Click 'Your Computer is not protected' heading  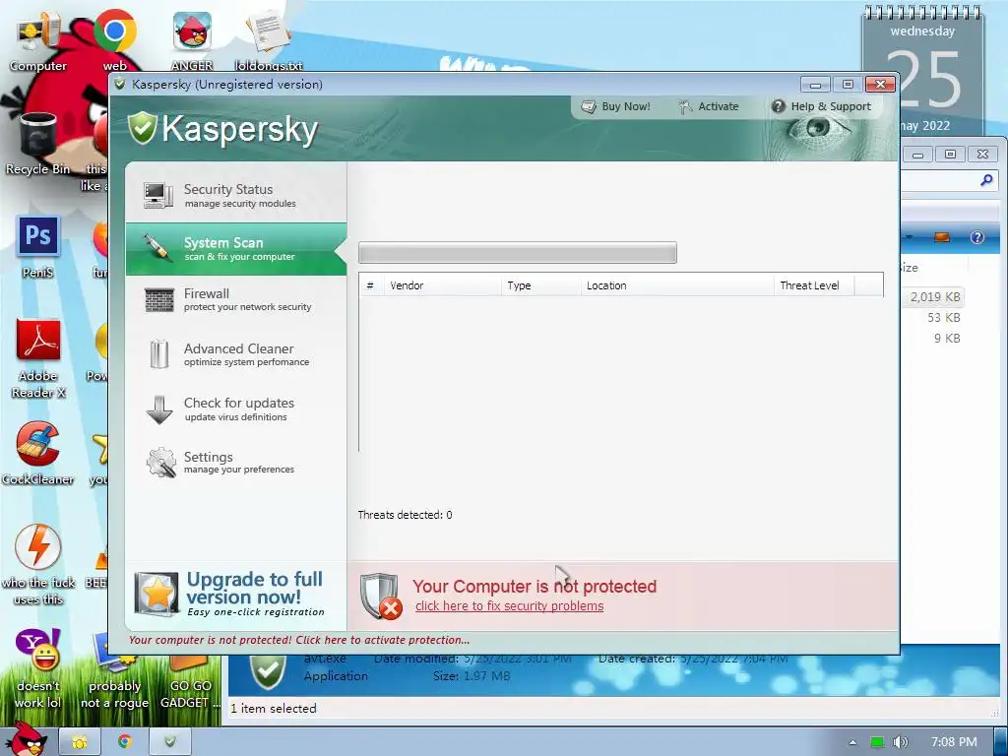[535, 587]
